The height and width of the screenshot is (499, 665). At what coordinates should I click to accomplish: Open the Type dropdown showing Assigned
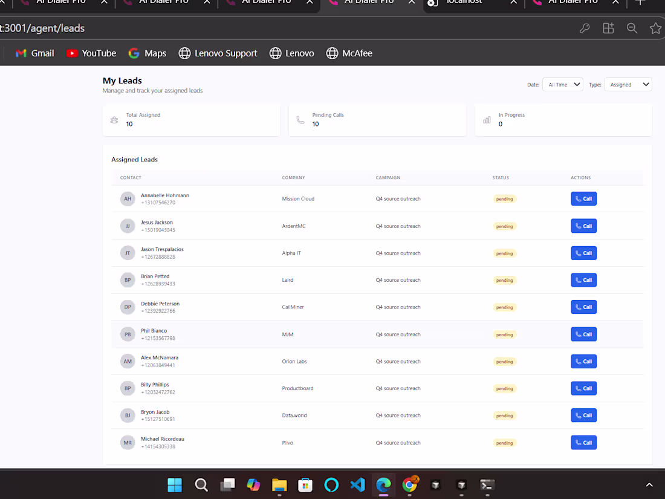(x=628, y=84)
